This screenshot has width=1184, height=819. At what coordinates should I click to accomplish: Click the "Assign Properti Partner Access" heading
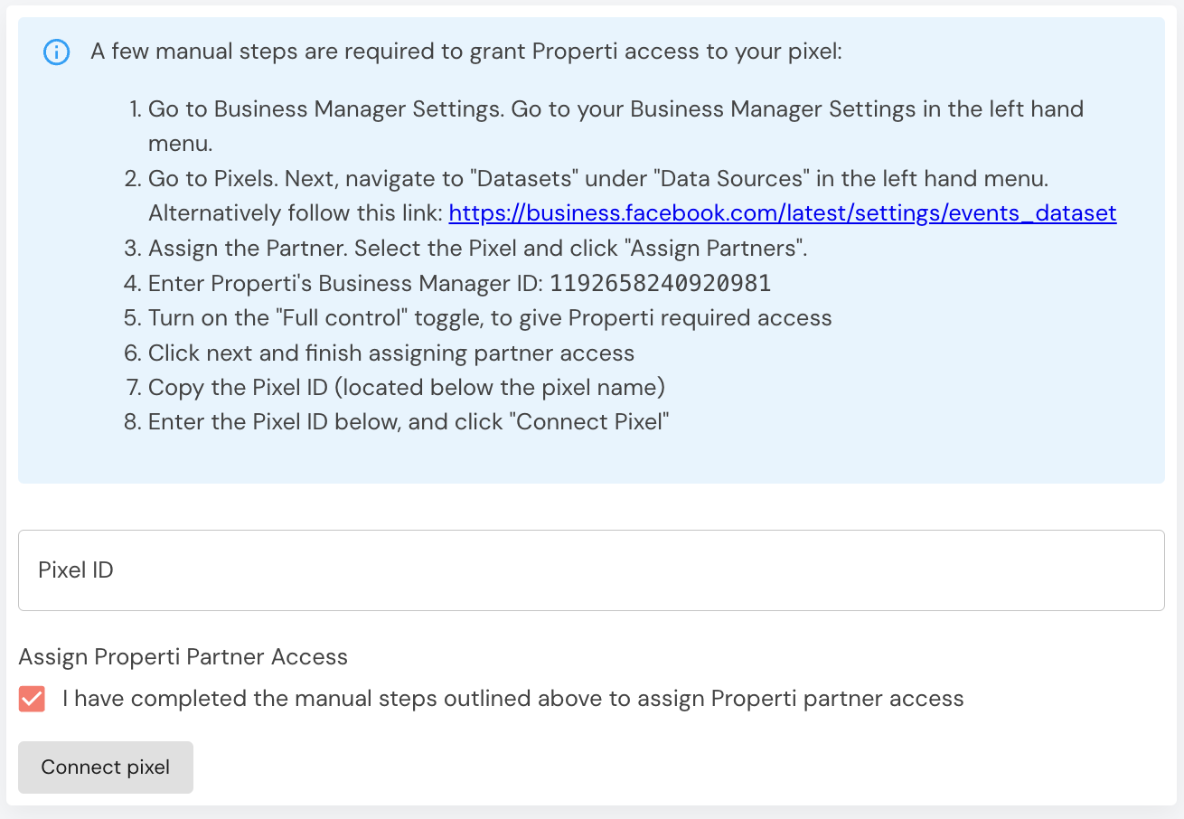click(x=183, y=656)
